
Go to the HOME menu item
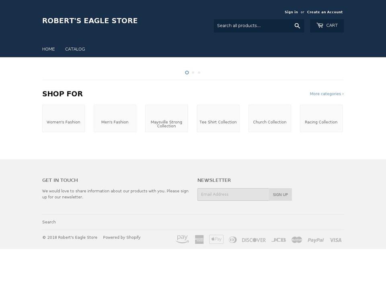(x=49, y=49)
